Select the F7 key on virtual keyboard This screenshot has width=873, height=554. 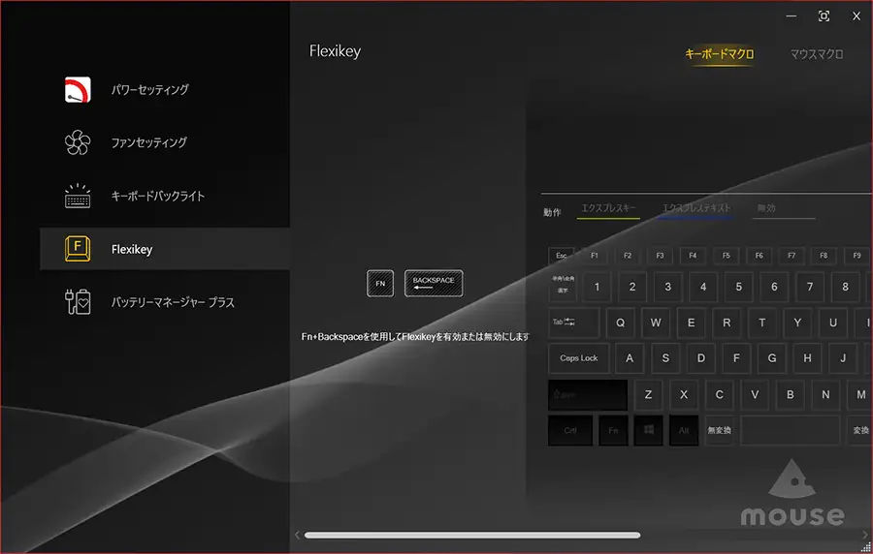tap(792, 256)
